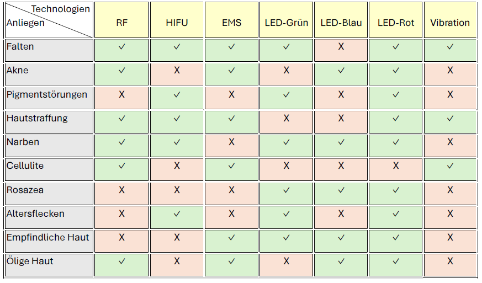Screen dimensions: 482x283
Task: Select the Pigmentstörungen row label
Action: 47,95
